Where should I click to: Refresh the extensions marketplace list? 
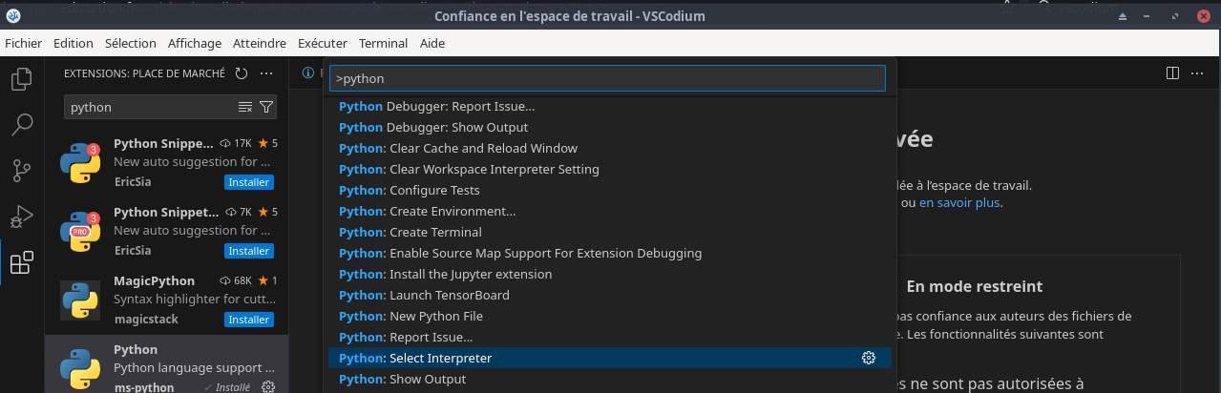[242, 73]
